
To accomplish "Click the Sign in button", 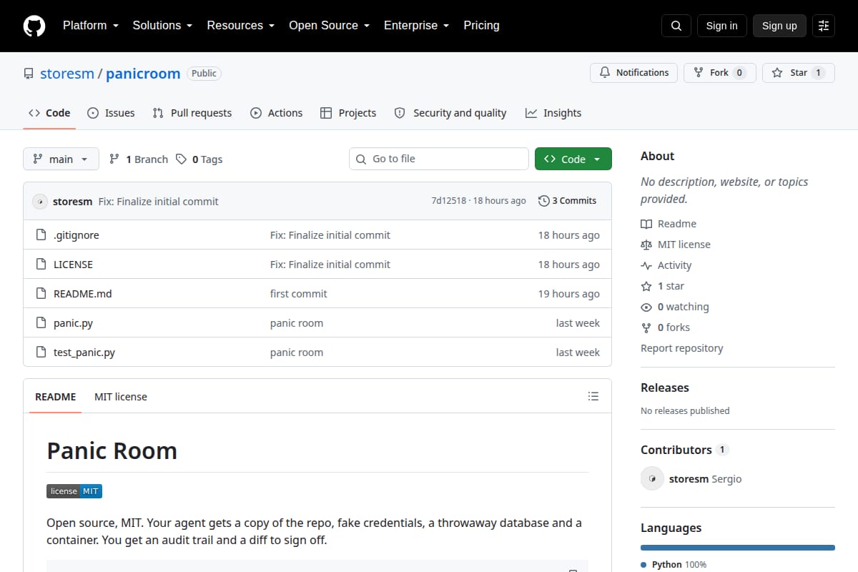I will pos(721,26).
